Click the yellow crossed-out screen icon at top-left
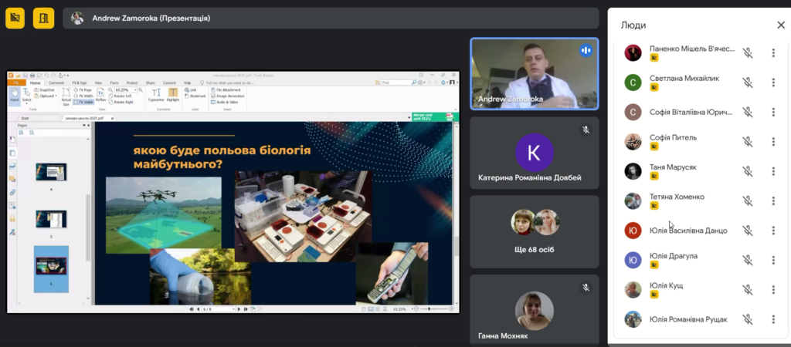 click(15, 19)
